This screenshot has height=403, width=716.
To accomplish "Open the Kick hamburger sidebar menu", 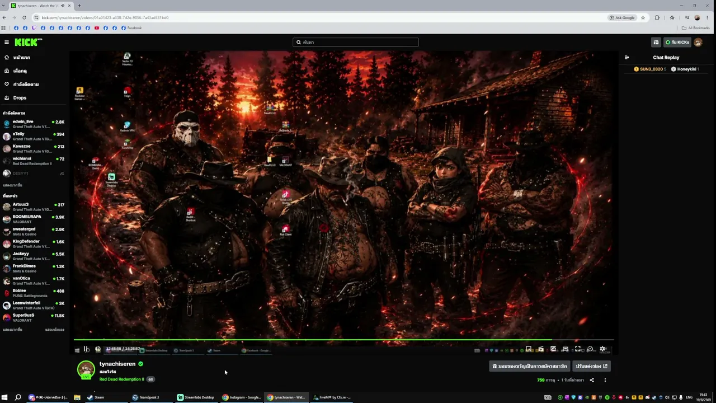I will click(x=7, y=42).
